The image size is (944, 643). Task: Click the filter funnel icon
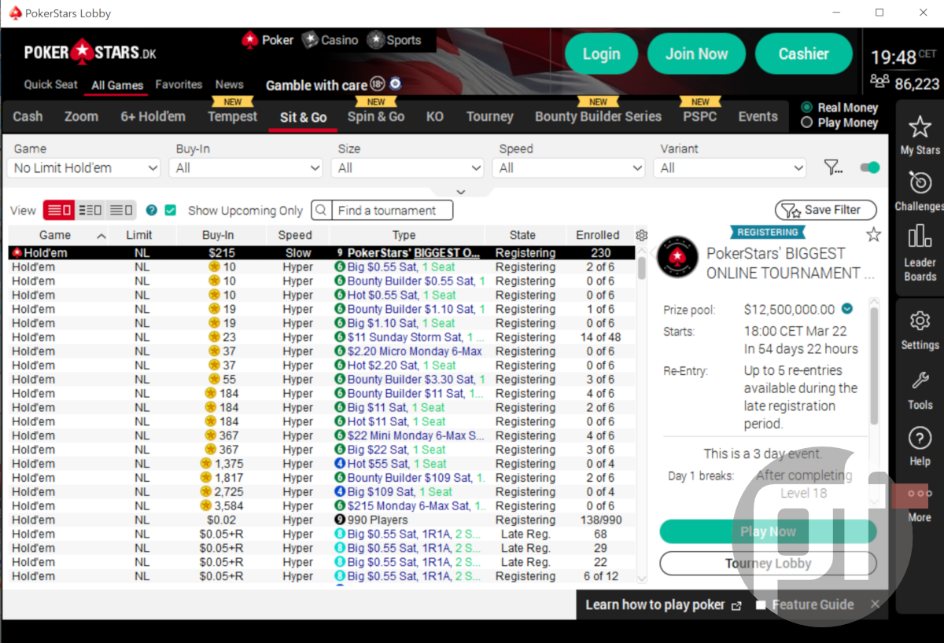832,167
